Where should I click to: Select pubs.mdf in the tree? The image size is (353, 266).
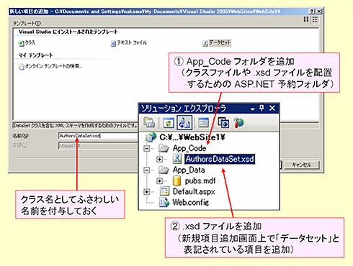tap(200, 181)
